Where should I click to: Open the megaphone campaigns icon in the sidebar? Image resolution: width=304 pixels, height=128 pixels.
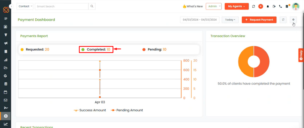[x=6, y=43]
